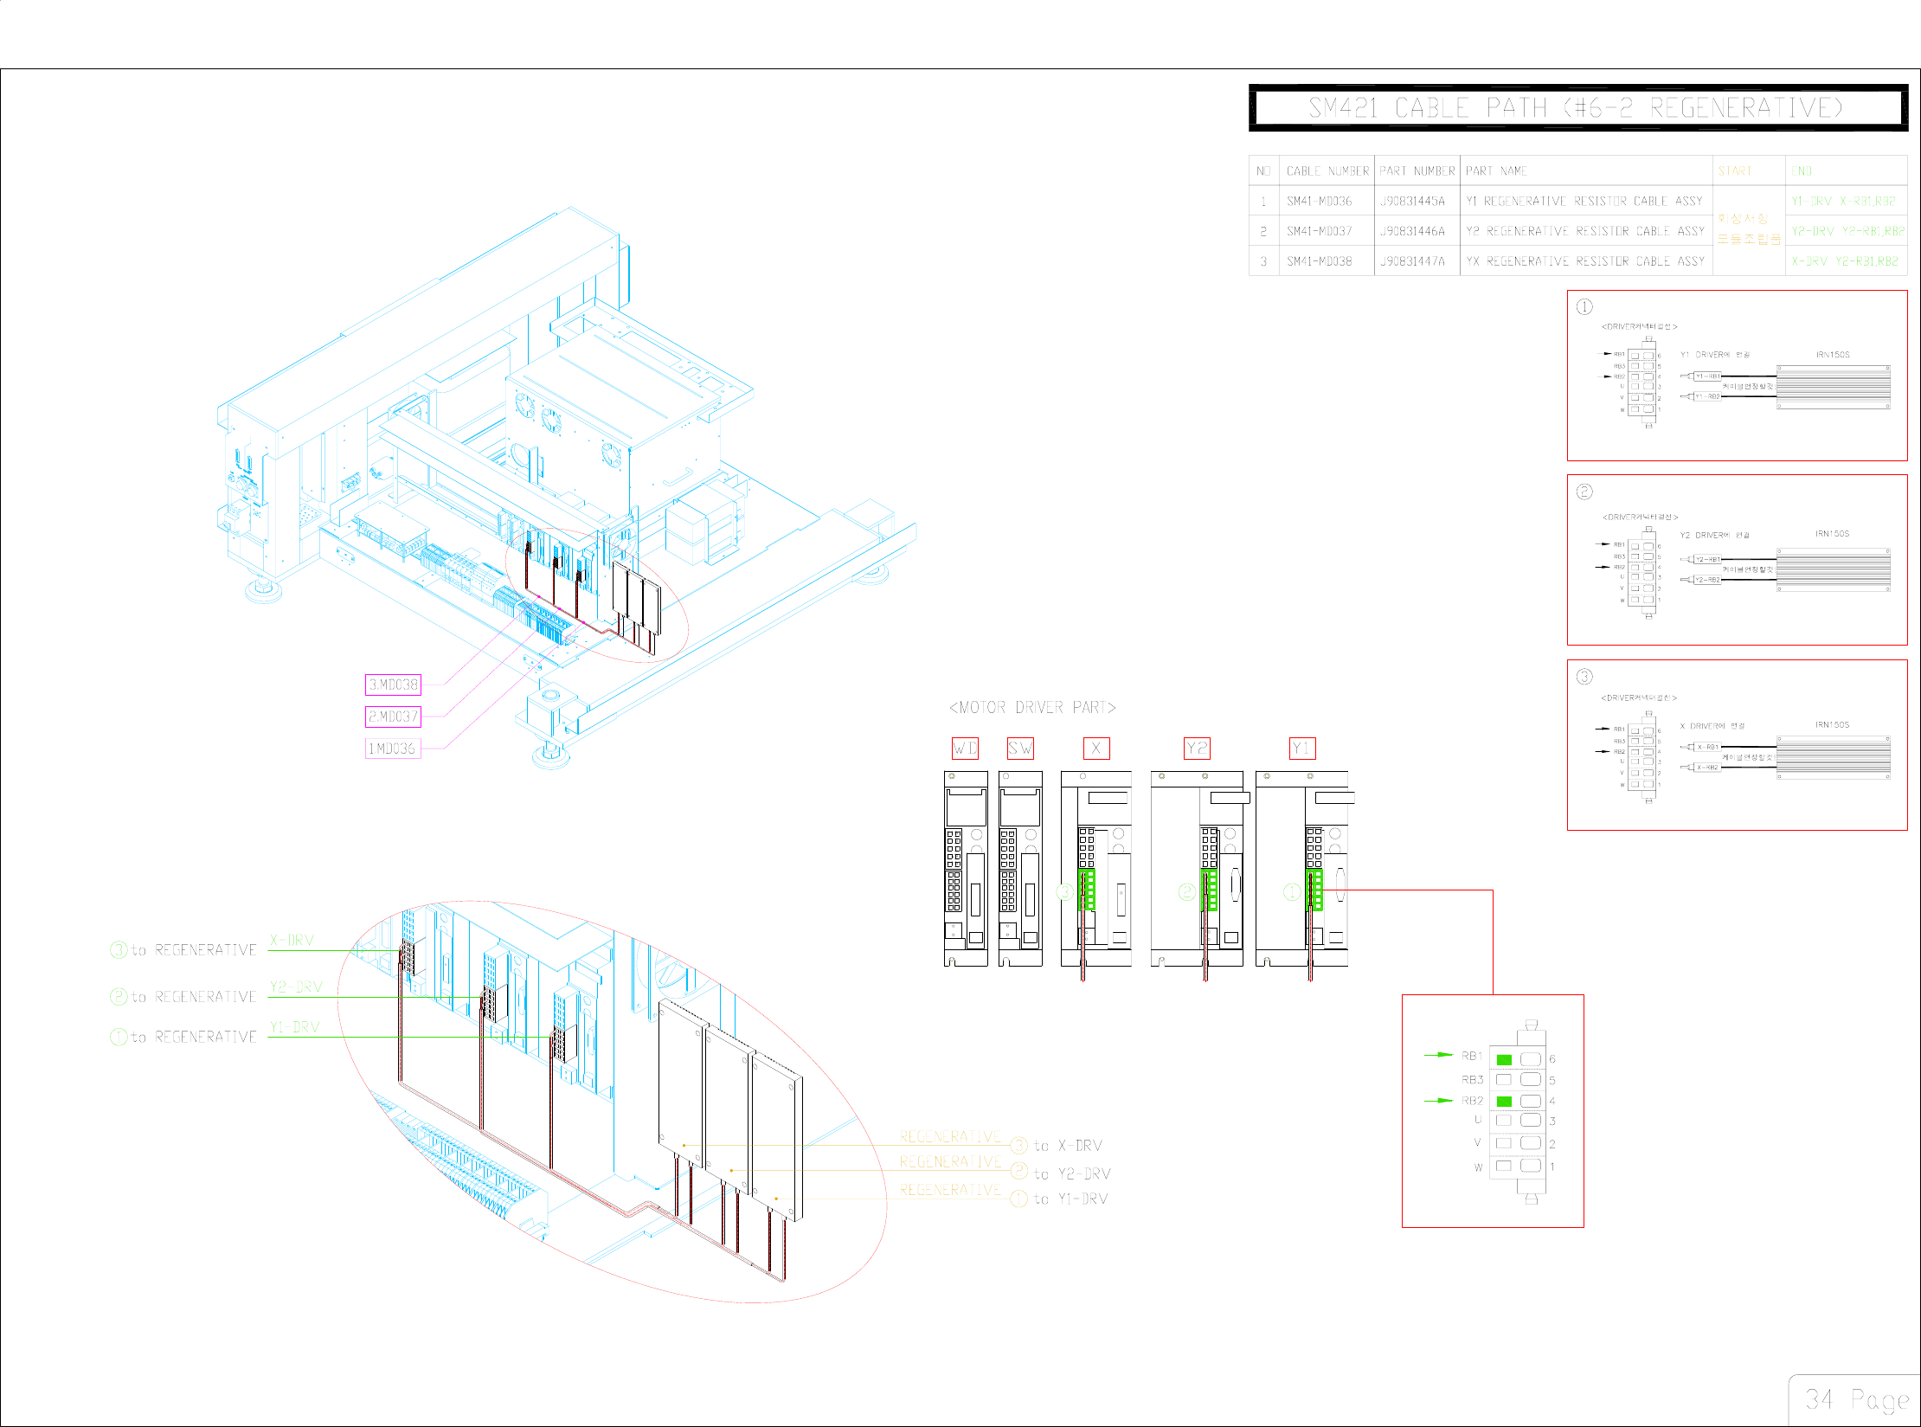Click the empty U pin square in enlarged connector

click(x=1504, y=1121)
